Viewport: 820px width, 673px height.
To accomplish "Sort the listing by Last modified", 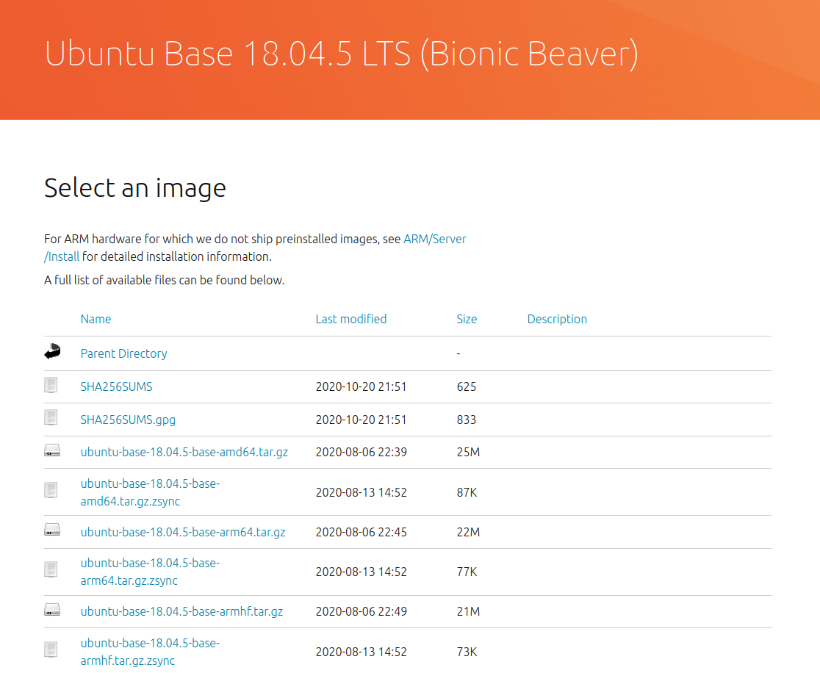I will [x=351, y=319].
